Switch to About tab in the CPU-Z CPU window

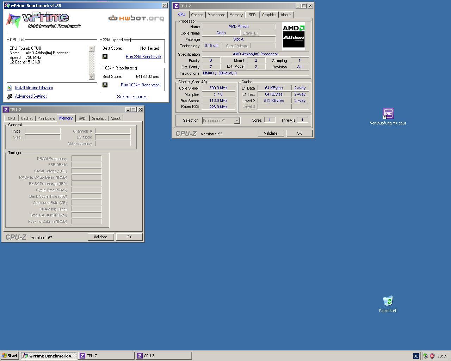point(285,15)
